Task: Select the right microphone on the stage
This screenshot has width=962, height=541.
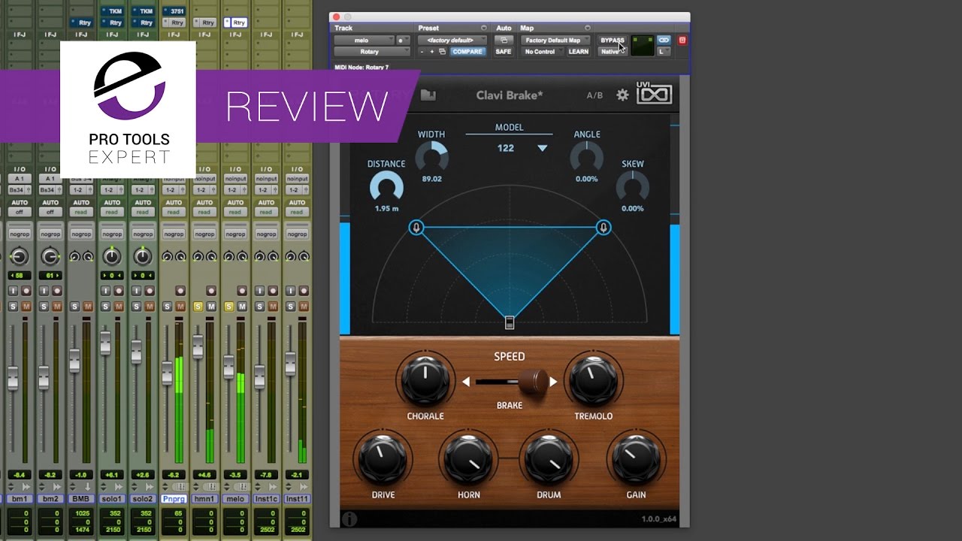Action: pyautogui.click(x=604, y=228)
